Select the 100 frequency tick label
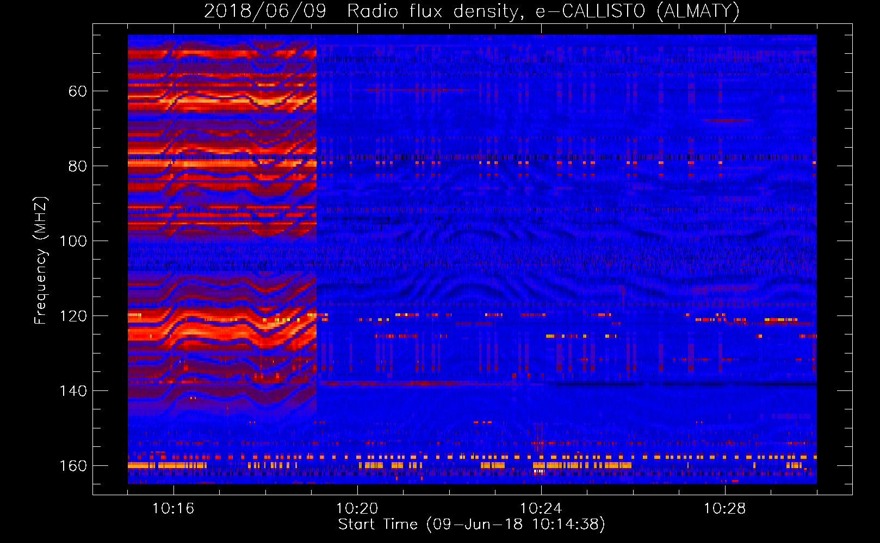The image size is (880, 543). (x=73, y=241)
